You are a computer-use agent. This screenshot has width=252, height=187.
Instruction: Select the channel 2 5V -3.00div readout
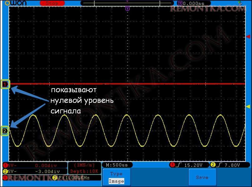pyautogui.click(x=34, y=171)
